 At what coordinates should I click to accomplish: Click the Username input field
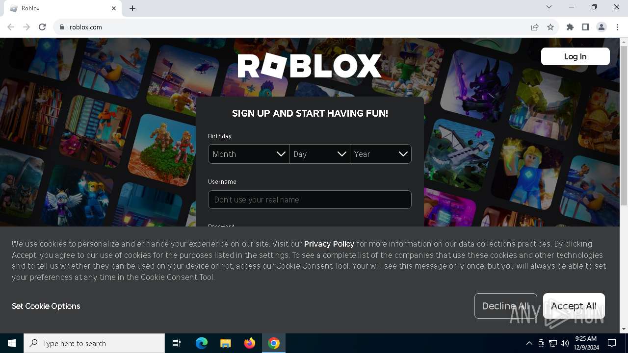click(310, 200)
